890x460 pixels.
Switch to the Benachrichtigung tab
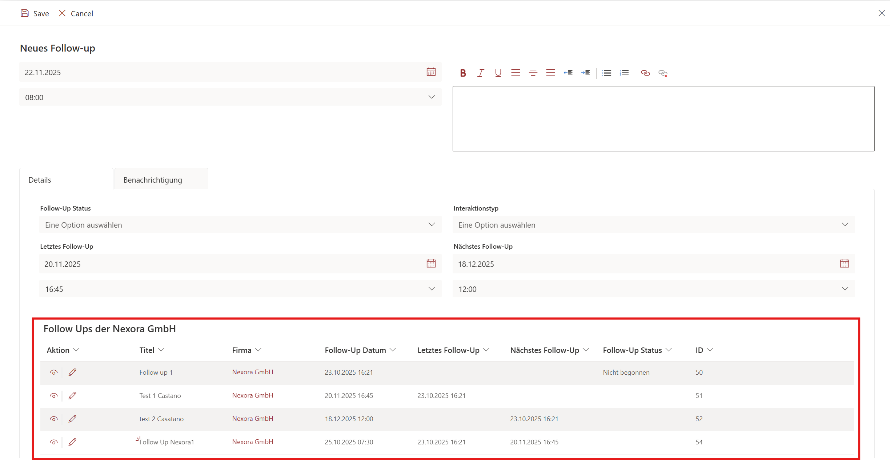point(153,180)
